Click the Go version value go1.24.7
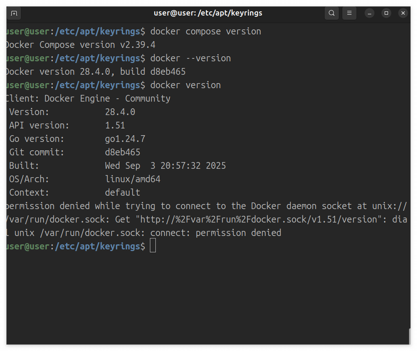This screenshot has height=351, width=417. click(125, 139)
